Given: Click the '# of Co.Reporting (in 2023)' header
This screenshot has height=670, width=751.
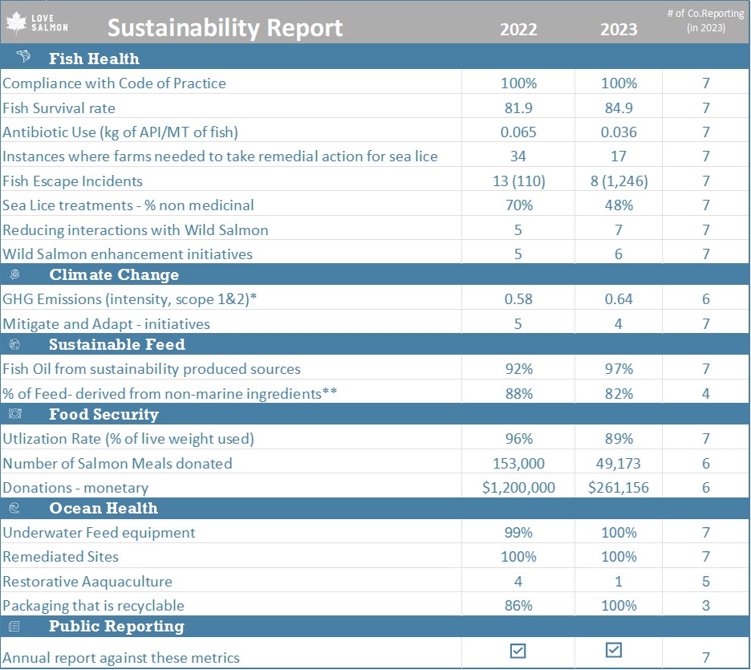Looking at the screenshot, I should [x=706, y=21].
